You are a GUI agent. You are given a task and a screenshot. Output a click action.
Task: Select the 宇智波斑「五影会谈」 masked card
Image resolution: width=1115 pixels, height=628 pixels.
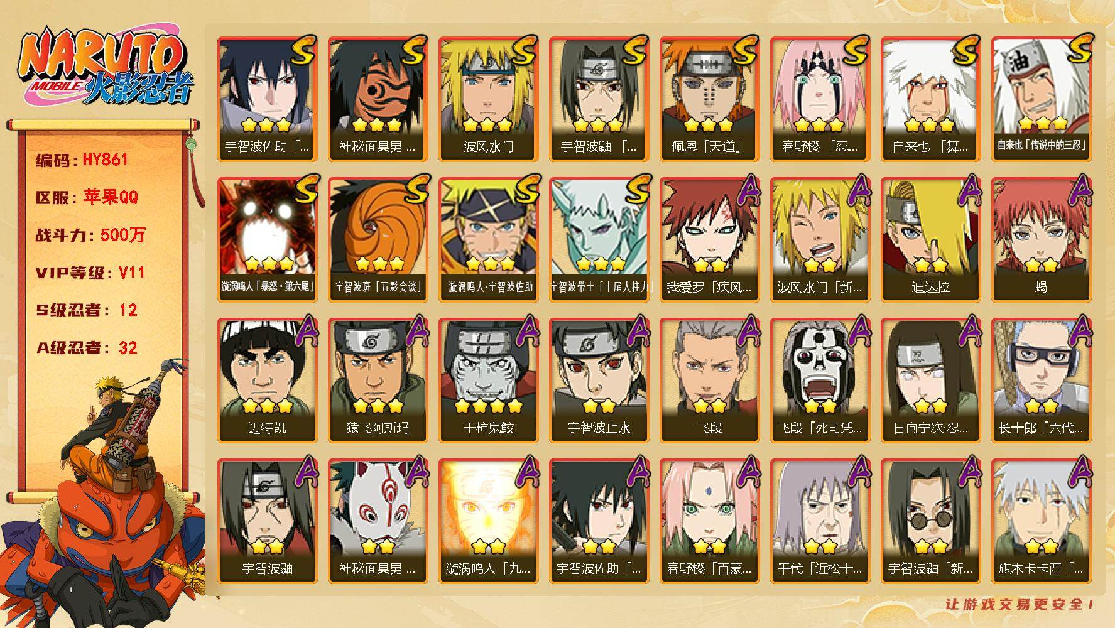pyautogui.click(x=378, y=239)
